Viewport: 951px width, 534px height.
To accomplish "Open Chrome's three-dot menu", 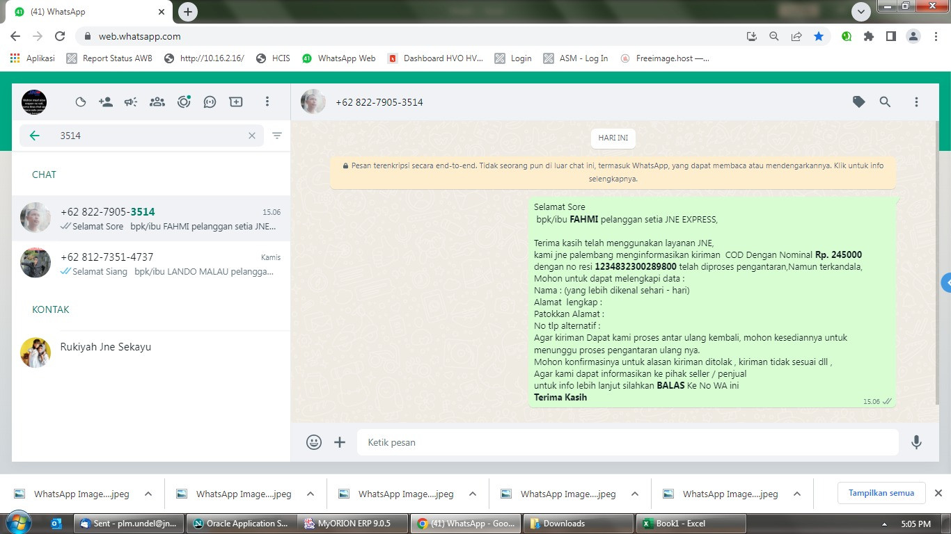I will click(x=937, y=36).
